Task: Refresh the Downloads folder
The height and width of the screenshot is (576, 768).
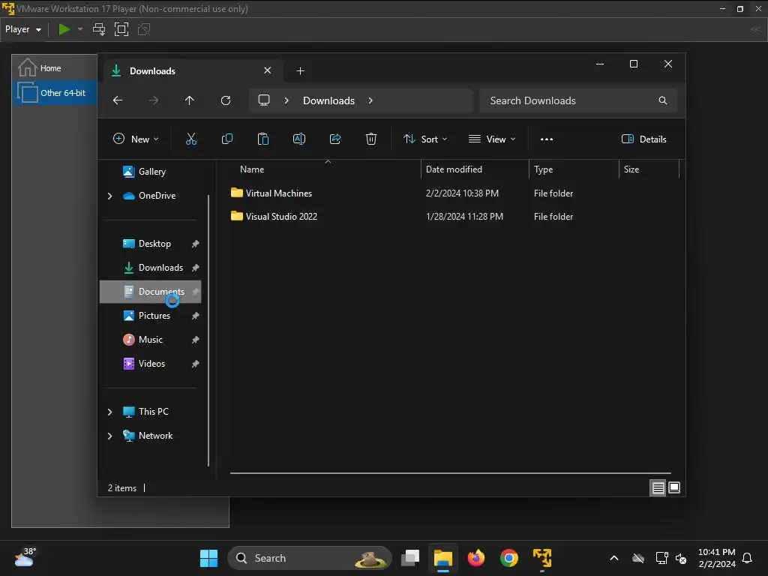Action: click(226, 100)
